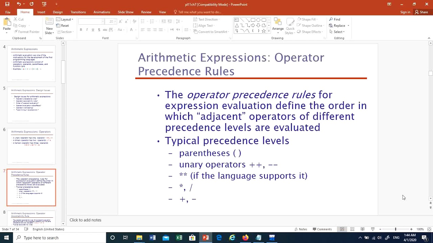Toggle Italic formatting
The width and height of the screenshot is (433, 243).
87,30
